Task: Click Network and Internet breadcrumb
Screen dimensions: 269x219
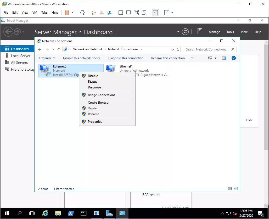Action: tap(87, 49)
